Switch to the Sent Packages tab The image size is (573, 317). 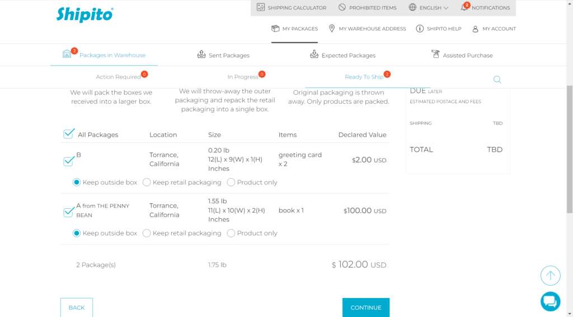tap(223, 55)
